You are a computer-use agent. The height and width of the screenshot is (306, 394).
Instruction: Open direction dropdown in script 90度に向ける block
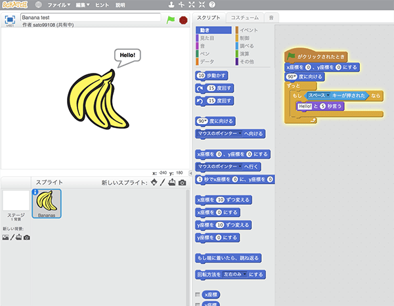click(295, 77)
